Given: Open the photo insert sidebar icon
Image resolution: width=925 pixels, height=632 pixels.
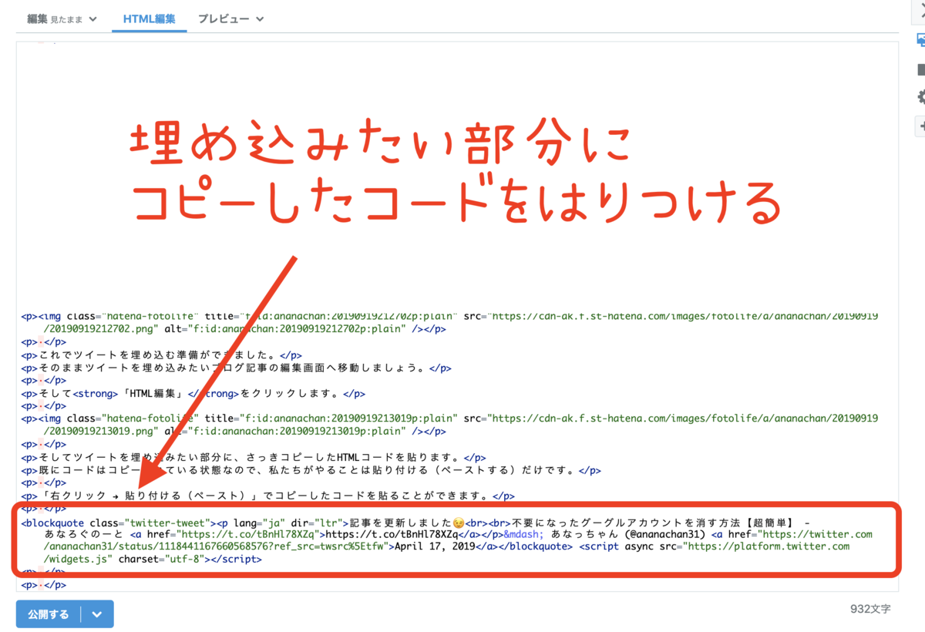Looking at the screenshot, I should tap(921, 40).
